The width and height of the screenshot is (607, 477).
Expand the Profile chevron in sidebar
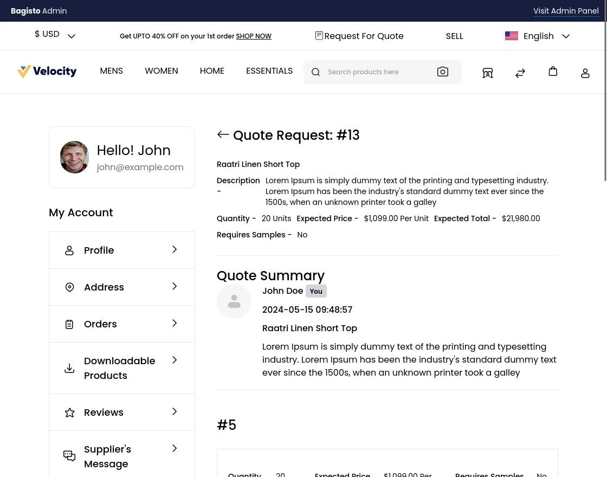point(175,249)
